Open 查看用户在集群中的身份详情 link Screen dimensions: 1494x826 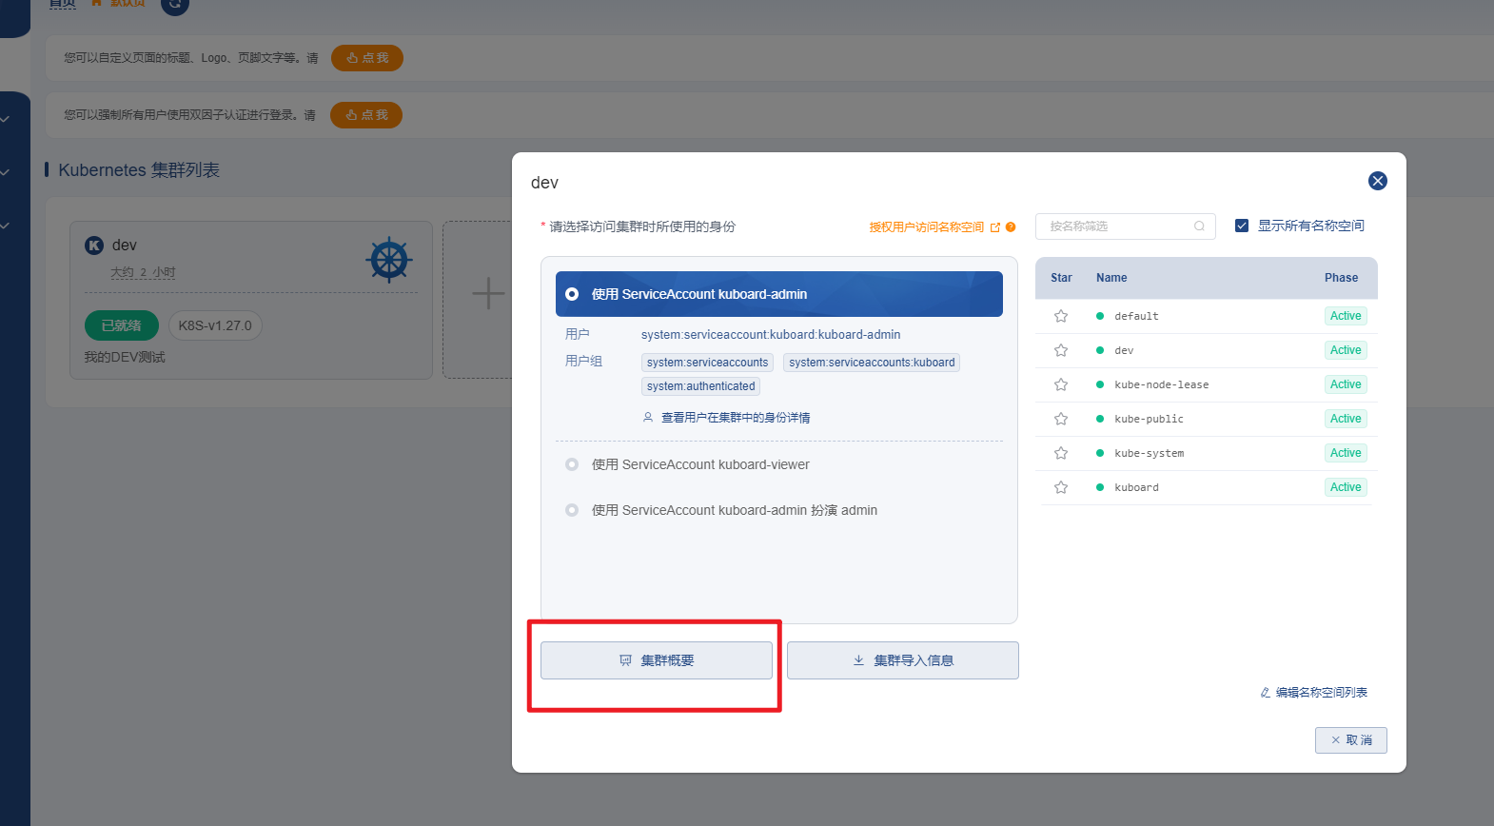click(726, 418)
